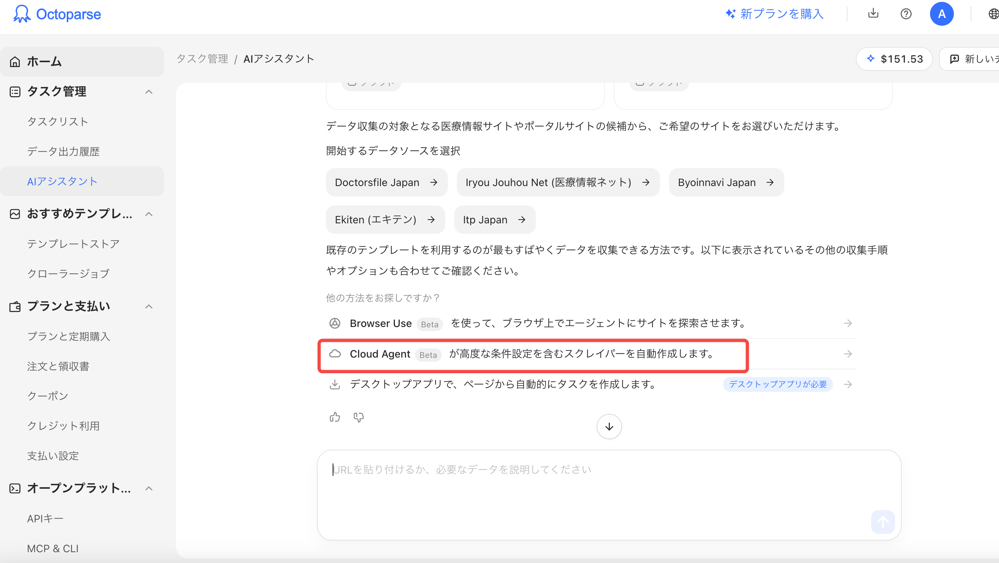Screen dimensions: 999x563
Task: Click the thumbs down feedback icon
Action: (x=359, y=417)
